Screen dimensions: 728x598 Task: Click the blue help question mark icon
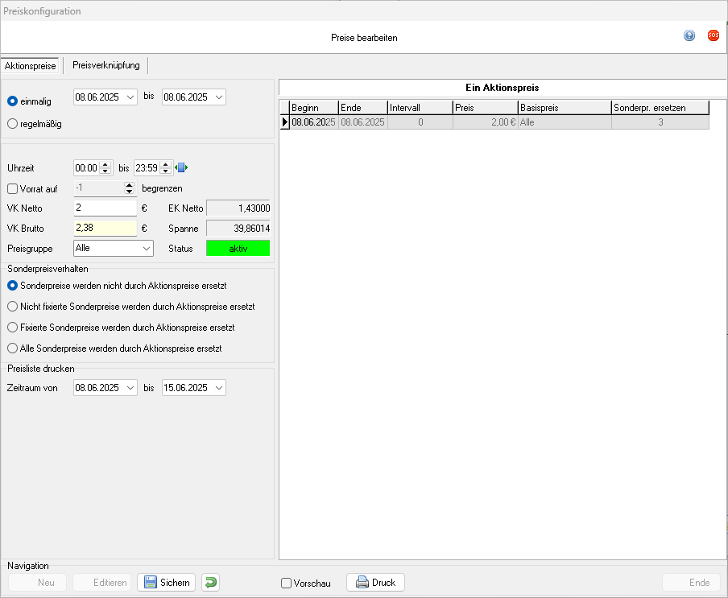coord(689,35)
